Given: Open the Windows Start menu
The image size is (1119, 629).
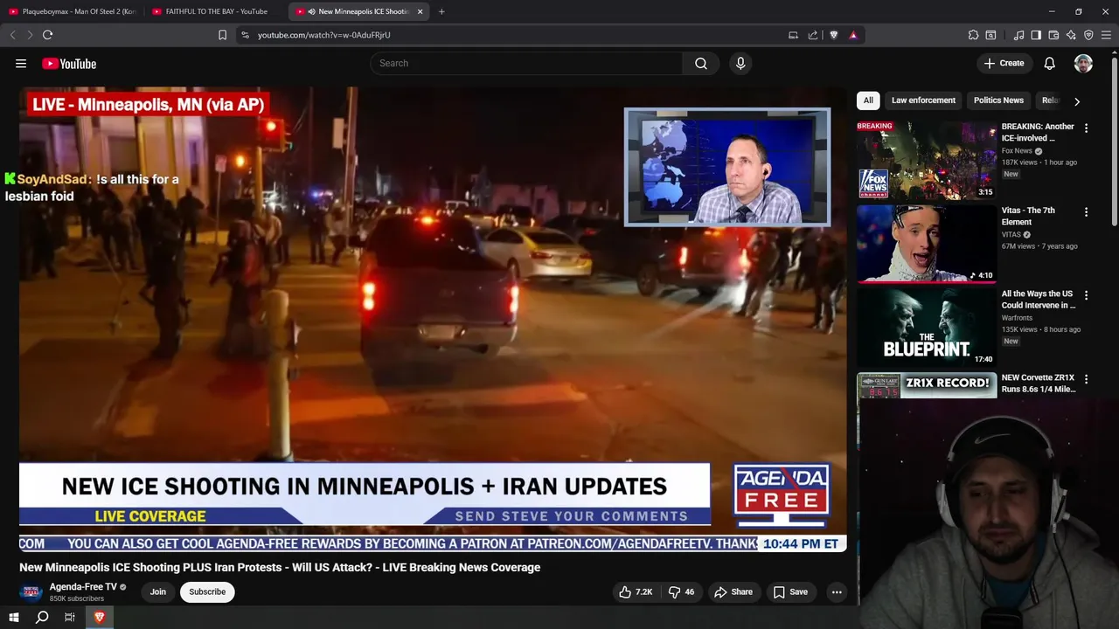Looking at the screenshot, I should [14, 617].
